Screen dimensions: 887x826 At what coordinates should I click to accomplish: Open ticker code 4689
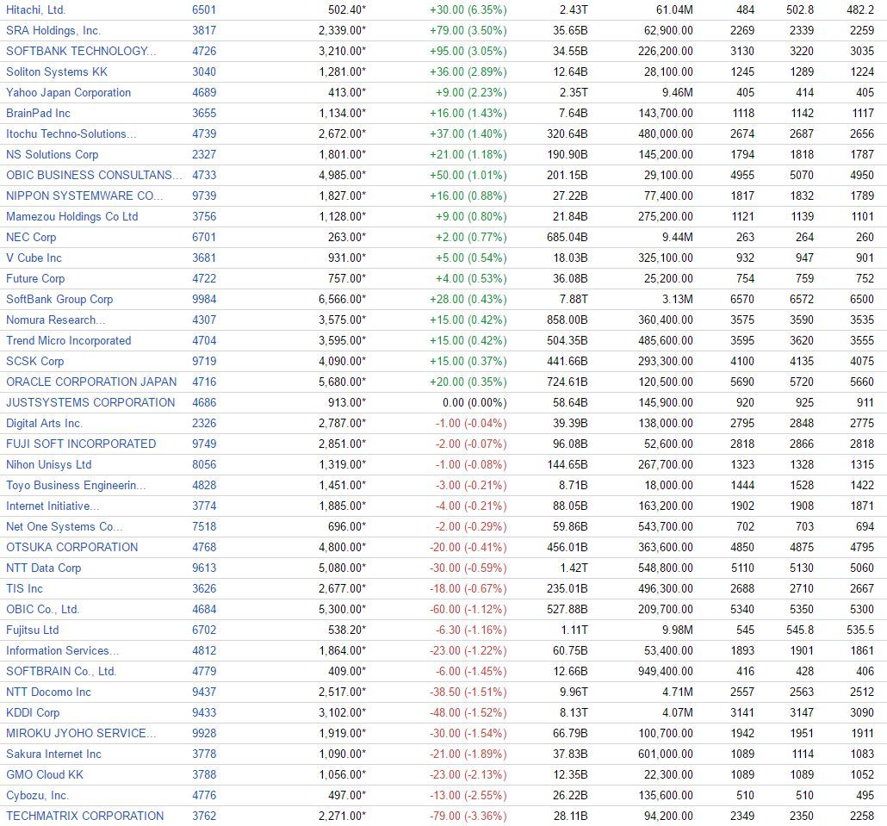point(204,92)
